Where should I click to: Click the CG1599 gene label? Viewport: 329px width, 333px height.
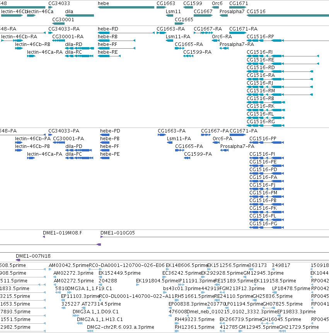193,3
